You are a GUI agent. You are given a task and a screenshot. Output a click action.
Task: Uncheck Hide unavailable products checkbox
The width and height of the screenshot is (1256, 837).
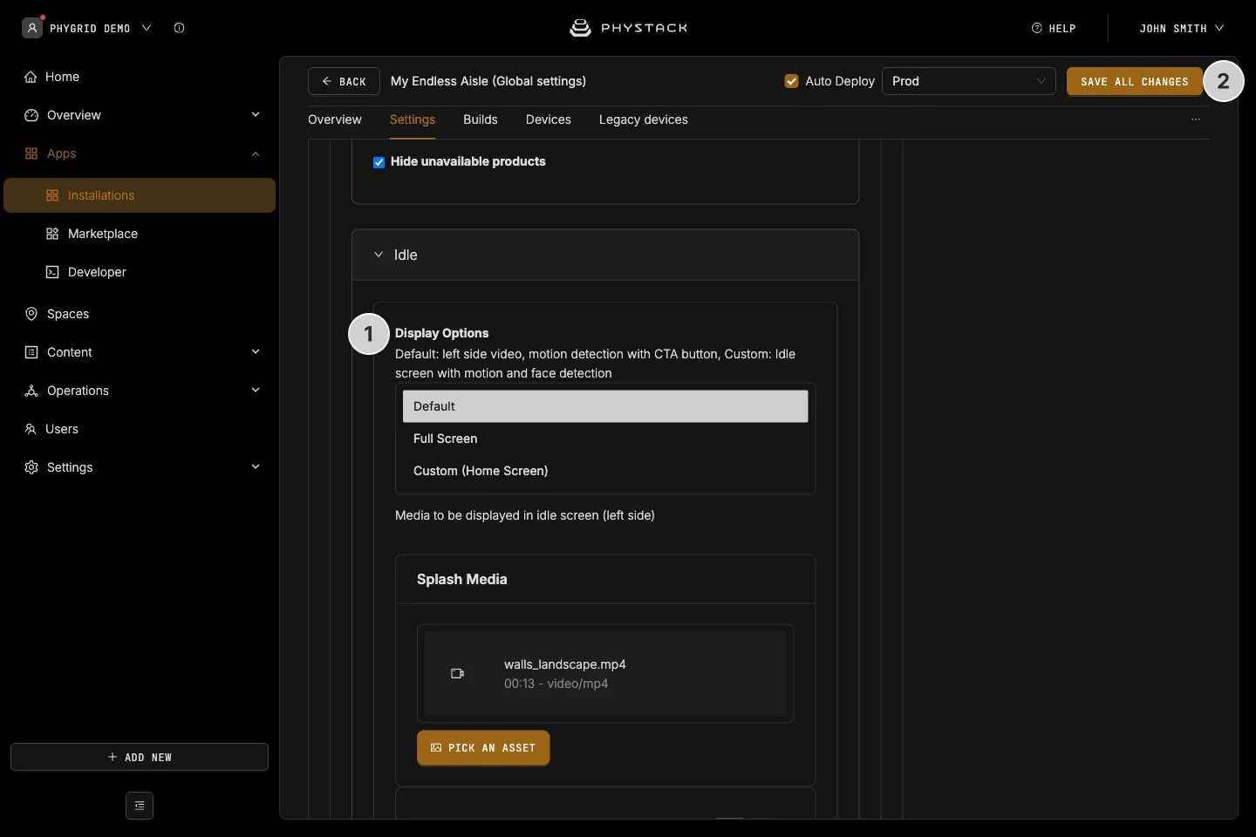click(379, 162)
